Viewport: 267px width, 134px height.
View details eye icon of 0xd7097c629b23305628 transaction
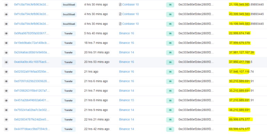[6, 81]
